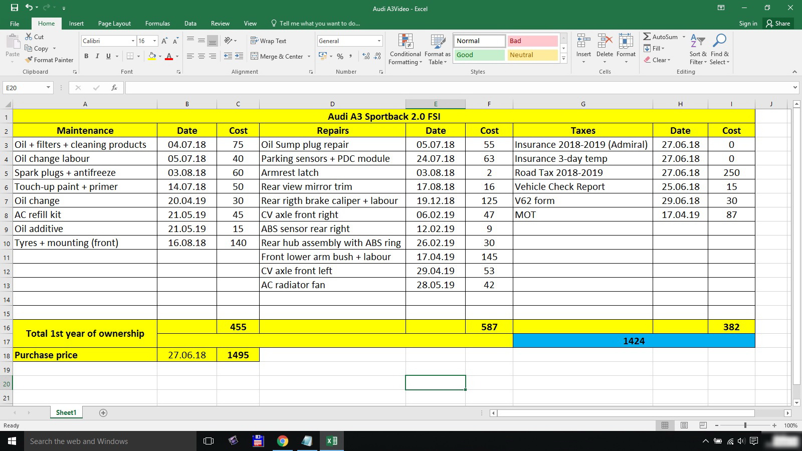Apply the Good cell style
Image resolution: width=802 pixels, height=451 pixels.
pos(480,55)
